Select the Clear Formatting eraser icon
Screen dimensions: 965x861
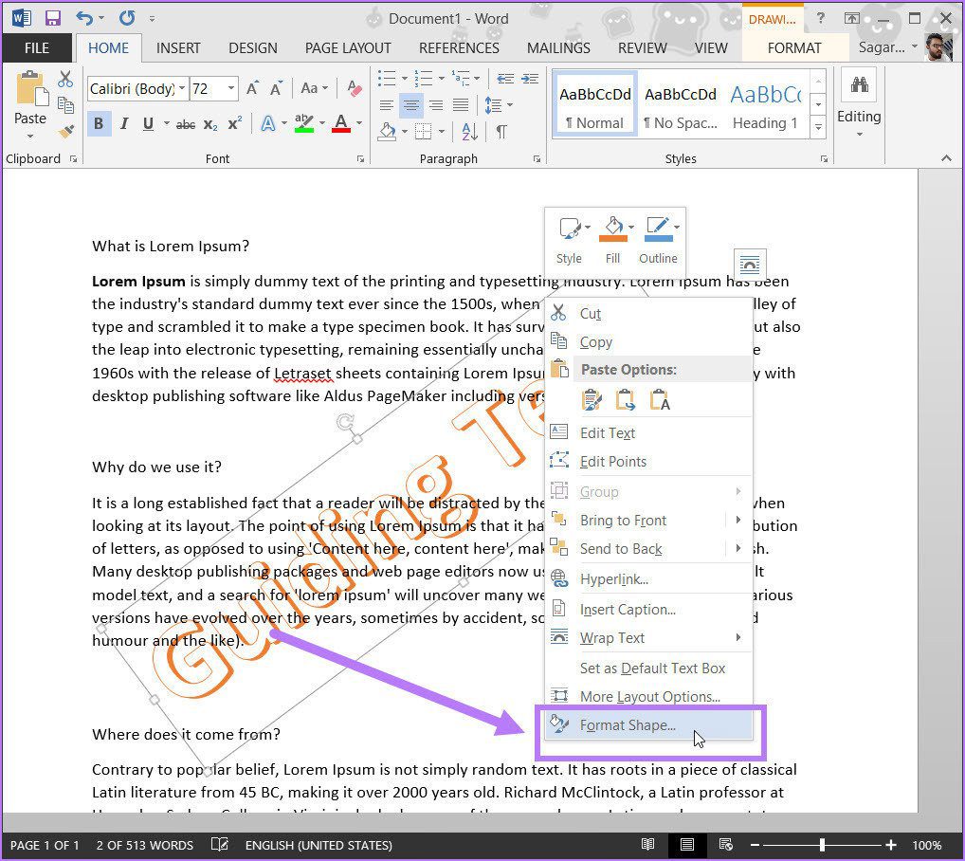pos(355,88)
